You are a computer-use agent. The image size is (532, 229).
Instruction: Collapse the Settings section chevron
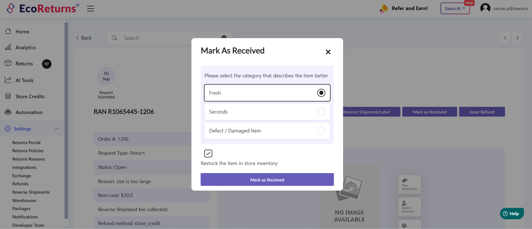[x=57, y=129]
